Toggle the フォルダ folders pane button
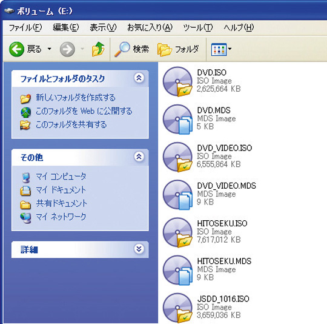327x324 pixels. 178,49
